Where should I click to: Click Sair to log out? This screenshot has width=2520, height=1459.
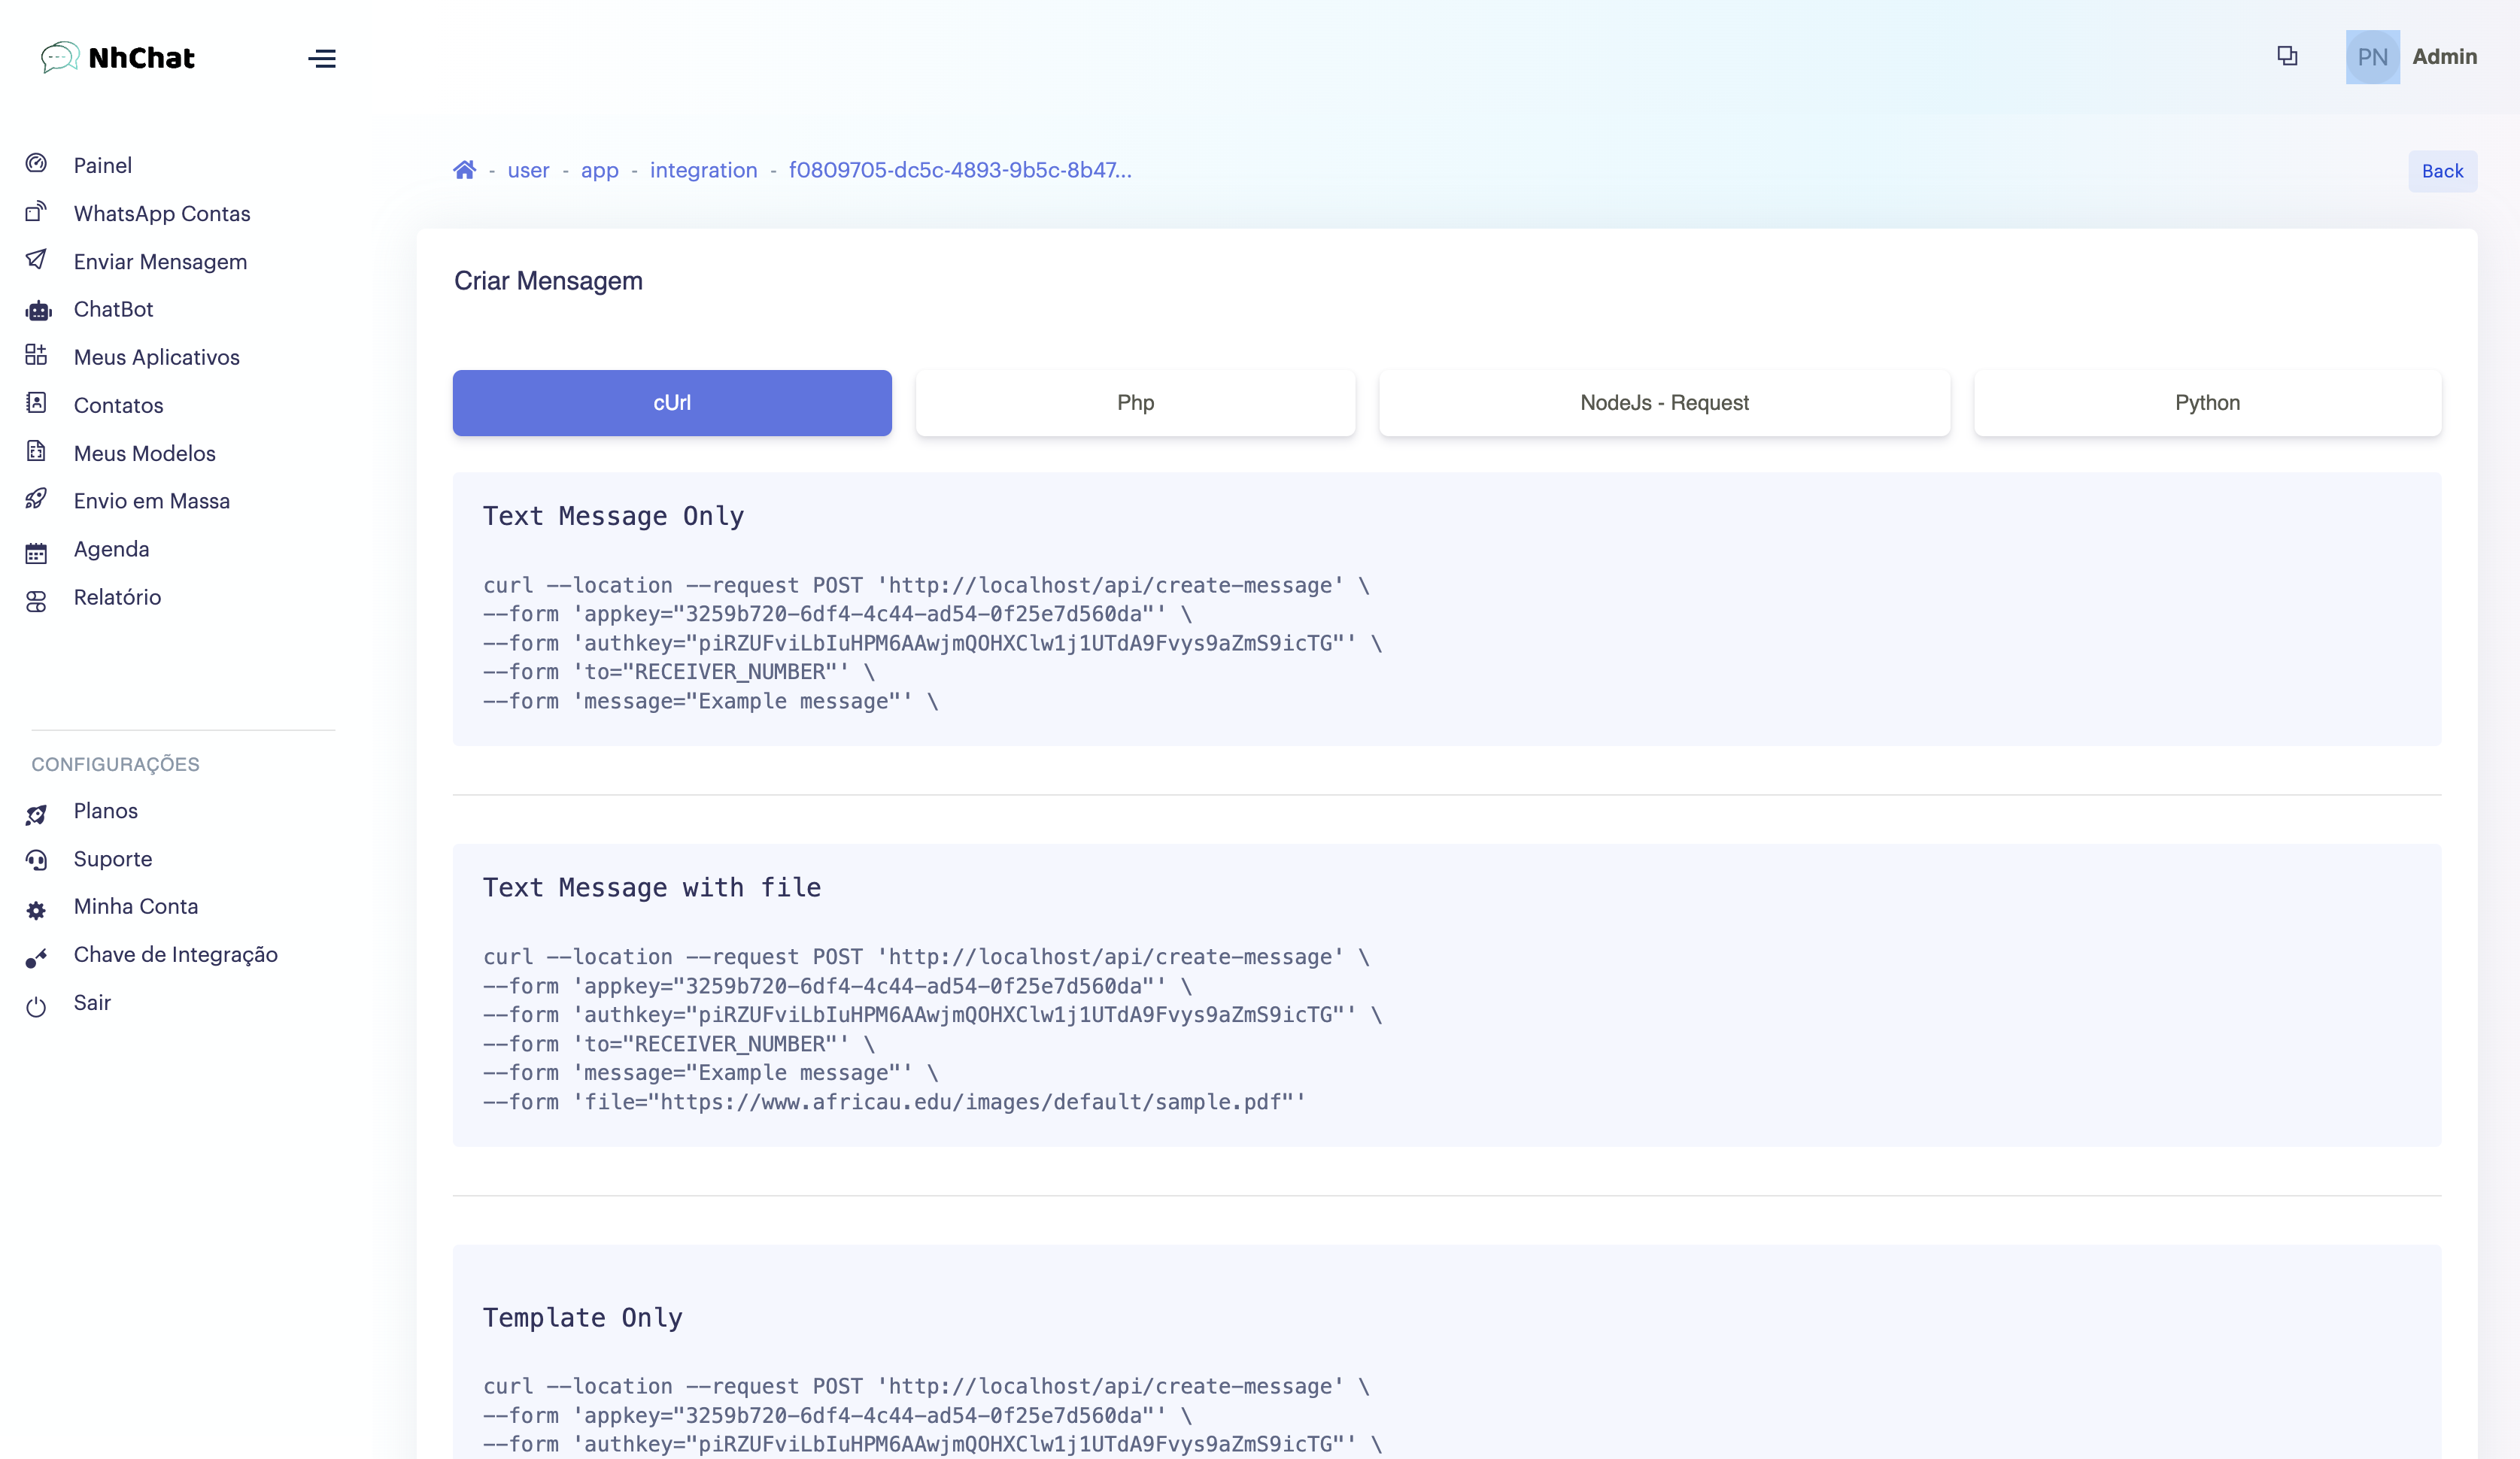pos(92,1002)
